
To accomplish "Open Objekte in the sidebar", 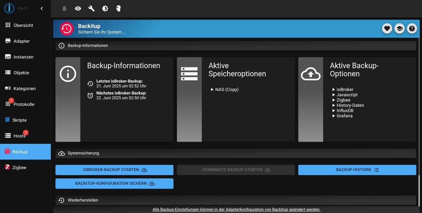I will (x=25, y=73).
